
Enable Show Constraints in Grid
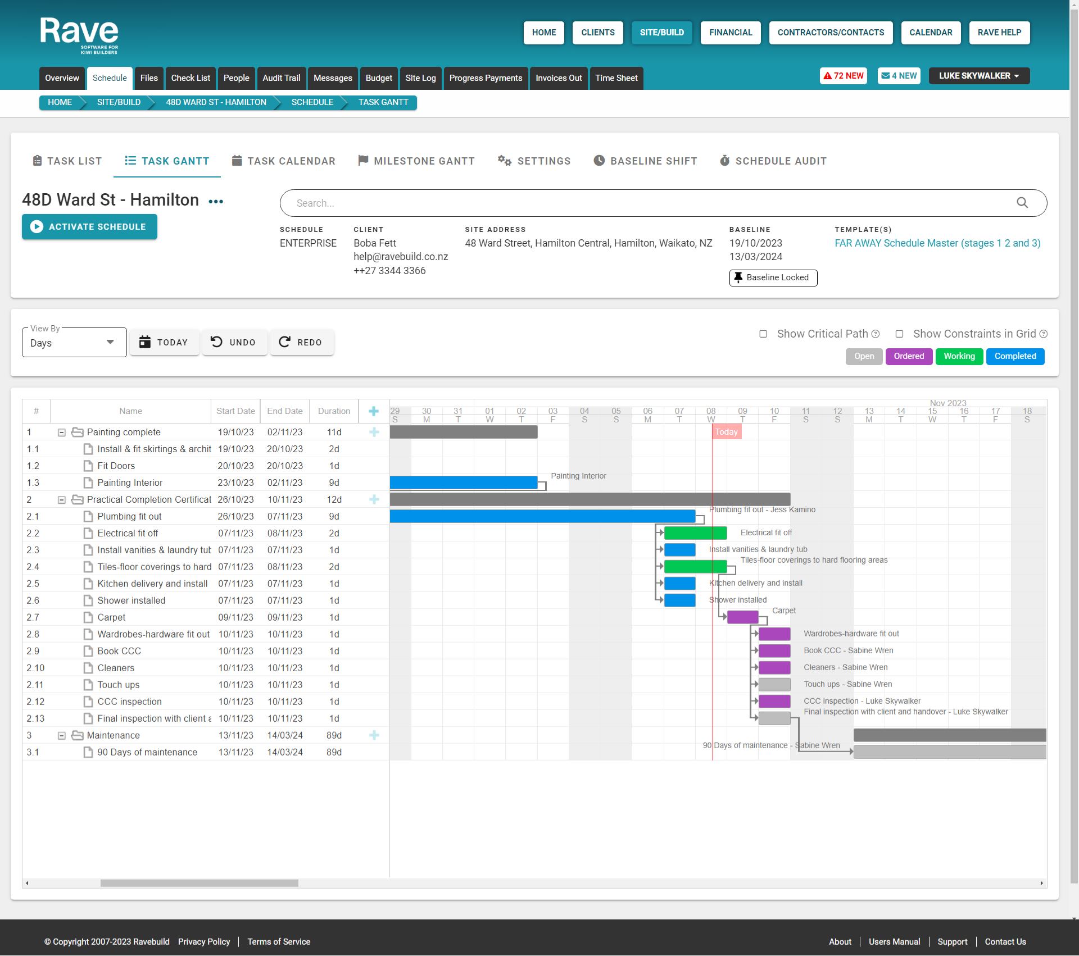pyautogui.click(x=899, y=334)
